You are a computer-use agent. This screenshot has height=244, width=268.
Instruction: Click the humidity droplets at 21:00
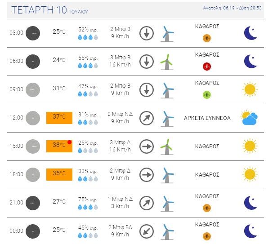click(88, 207)
